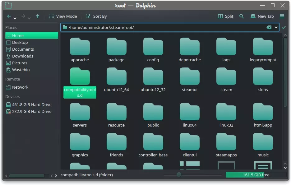This screenshot has width=291, height=185.
Task: Click the zoom slider handle
Action: pos(179,175)
